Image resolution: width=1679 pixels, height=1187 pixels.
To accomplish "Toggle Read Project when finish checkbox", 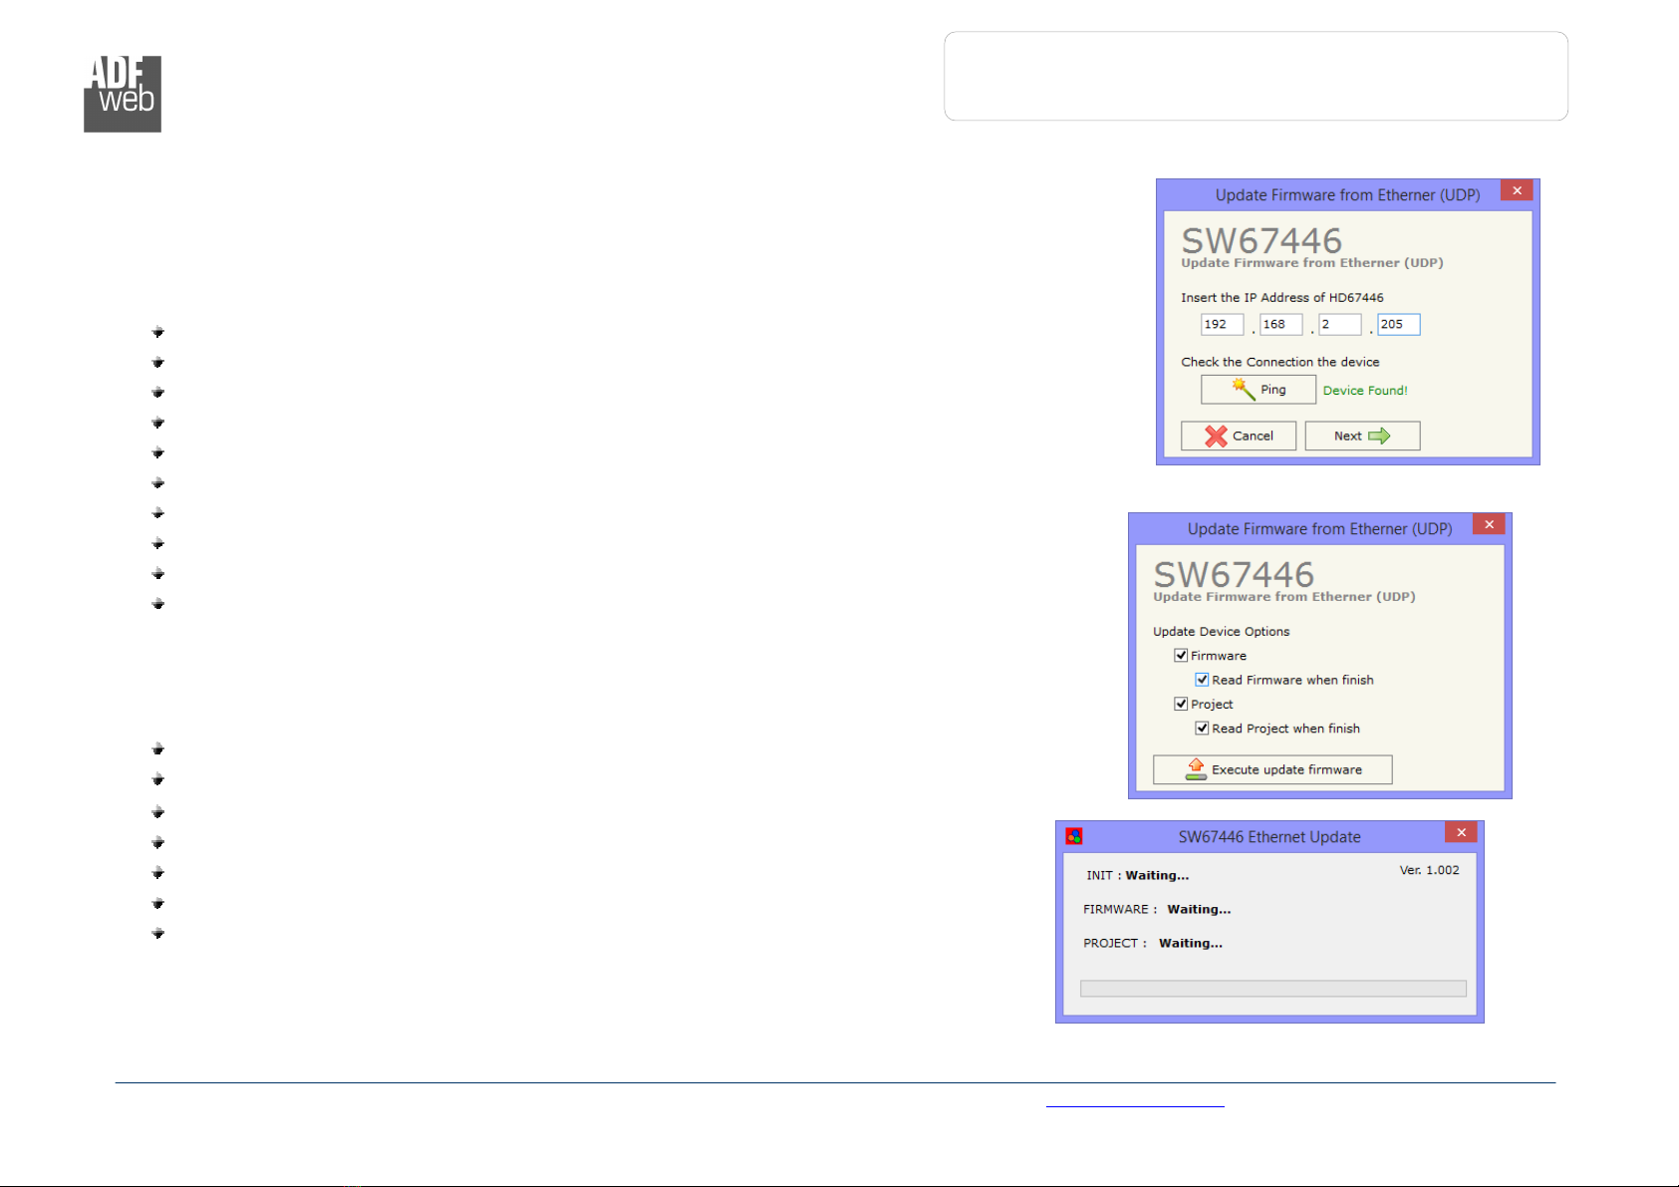I will [x=1202, y=729].
